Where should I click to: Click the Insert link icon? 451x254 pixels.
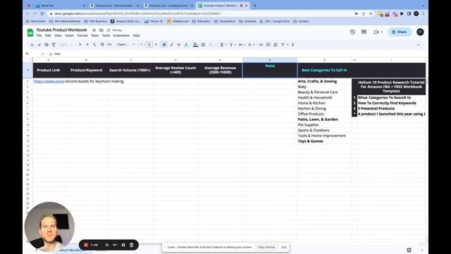point(261,44)
